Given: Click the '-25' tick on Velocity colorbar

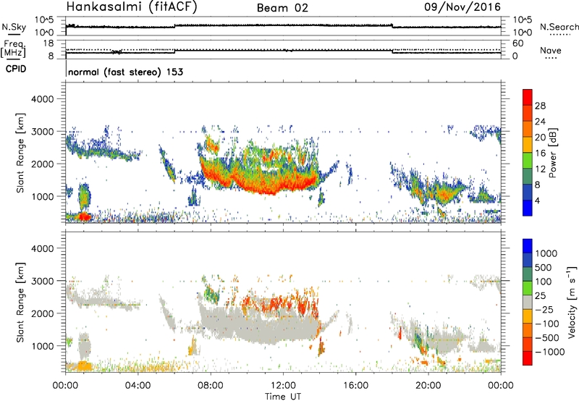Looking at the screenshot, I should tap(544, 310).
